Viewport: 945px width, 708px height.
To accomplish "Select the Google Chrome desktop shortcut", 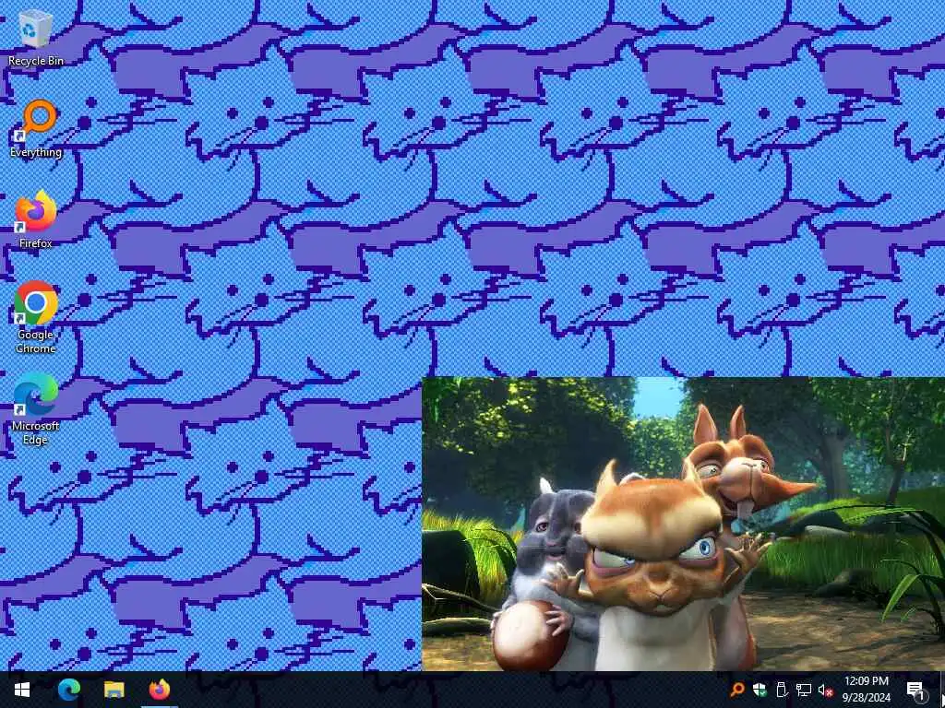I will point(36,317).
